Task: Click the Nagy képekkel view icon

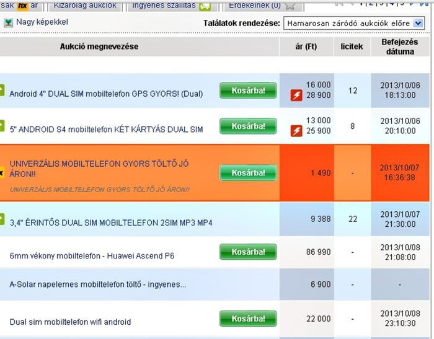Action: (x=8, y=23)
